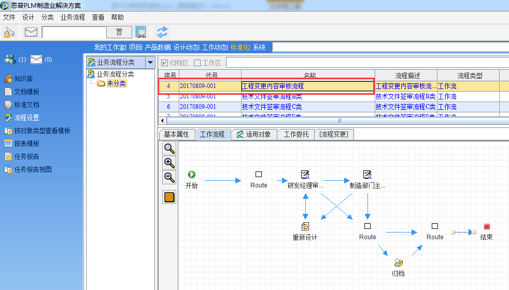509x290 pixels.
Task: Open the 适用对象 tab
Action: (254, 134)
